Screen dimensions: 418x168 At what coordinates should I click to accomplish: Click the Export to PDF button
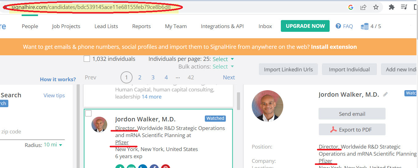(352, 129)
